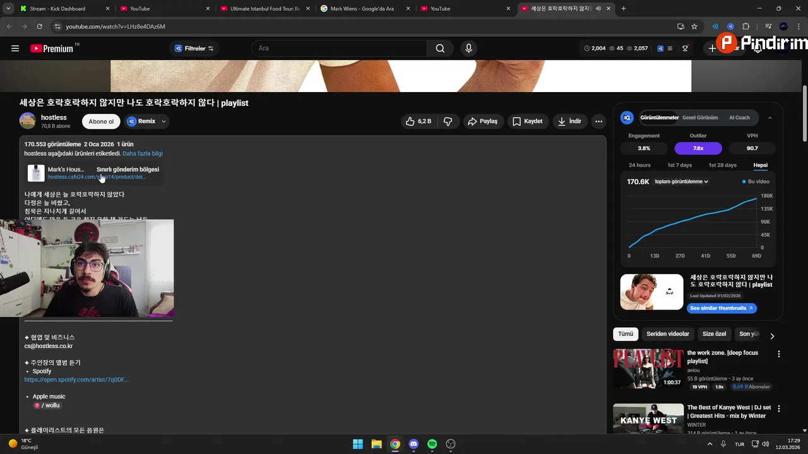Select the AI Coach tab

739,117
